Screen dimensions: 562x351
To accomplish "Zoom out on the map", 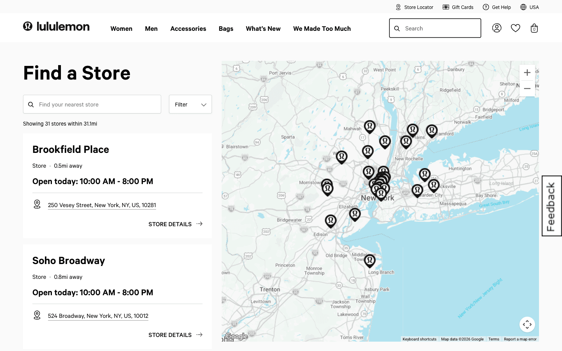I will click(x=527, y=88).
